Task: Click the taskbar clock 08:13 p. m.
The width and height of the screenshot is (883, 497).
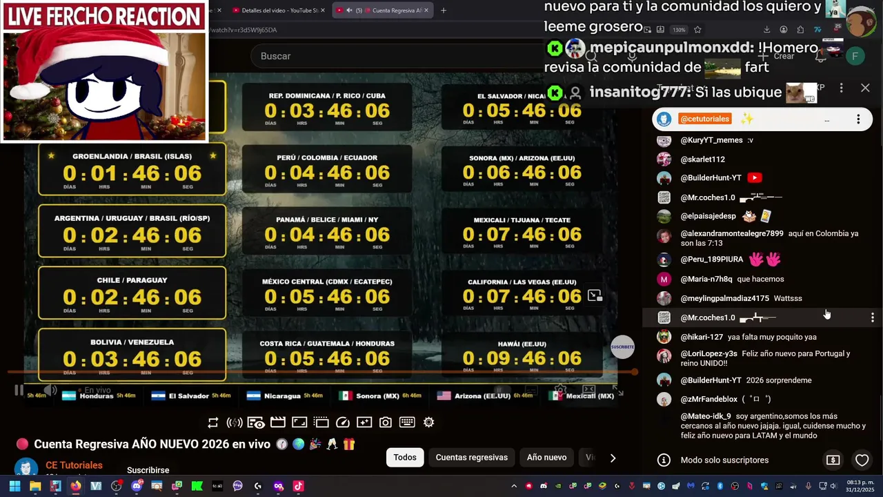Action: point(860,486)
